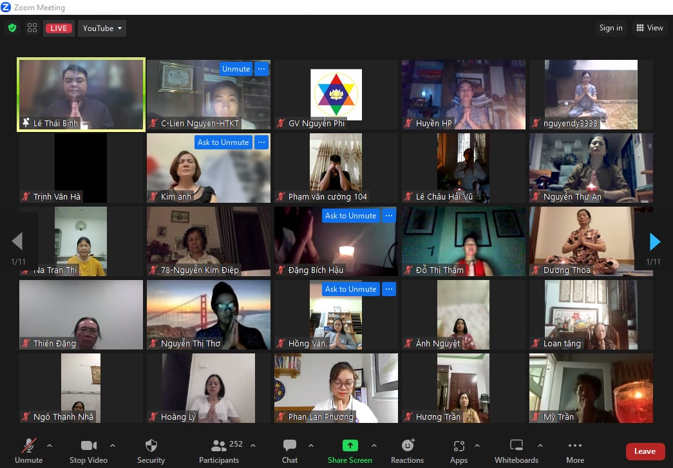The height and width of the screenshot is (468, 673).
Task: Click the Sign in button
Action: click(x=611, y=28)
